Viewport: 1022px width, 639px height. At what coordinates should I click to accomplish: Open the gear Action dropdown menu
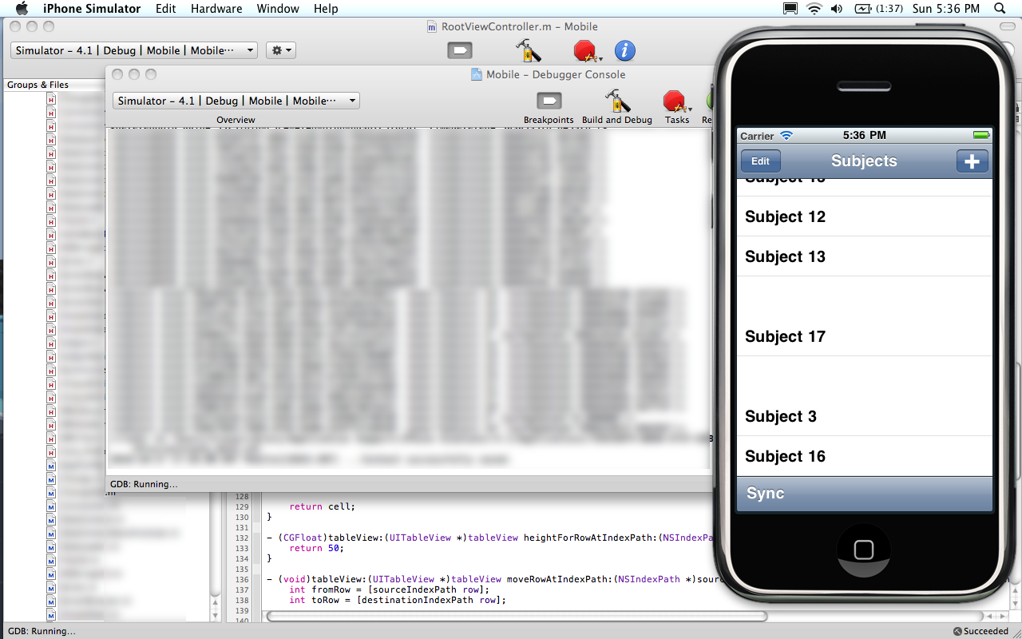[x=280, y=50]
